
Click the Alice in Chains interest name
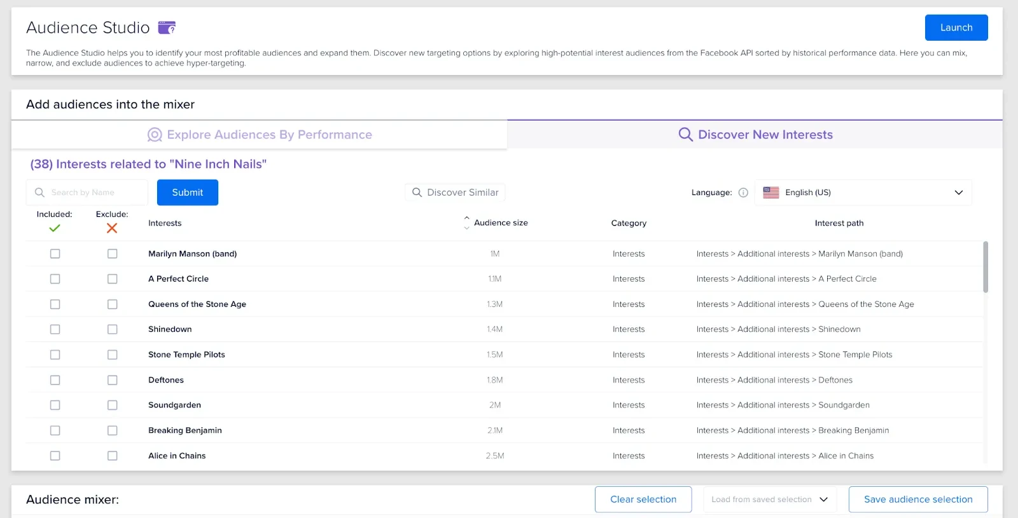coord(177,456)
